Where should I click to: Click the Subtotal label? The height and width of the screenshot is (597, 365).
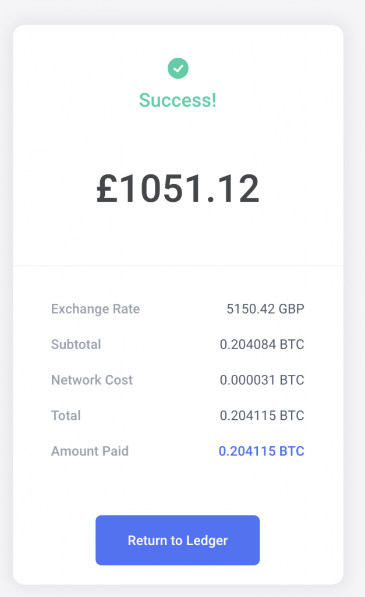76,345
